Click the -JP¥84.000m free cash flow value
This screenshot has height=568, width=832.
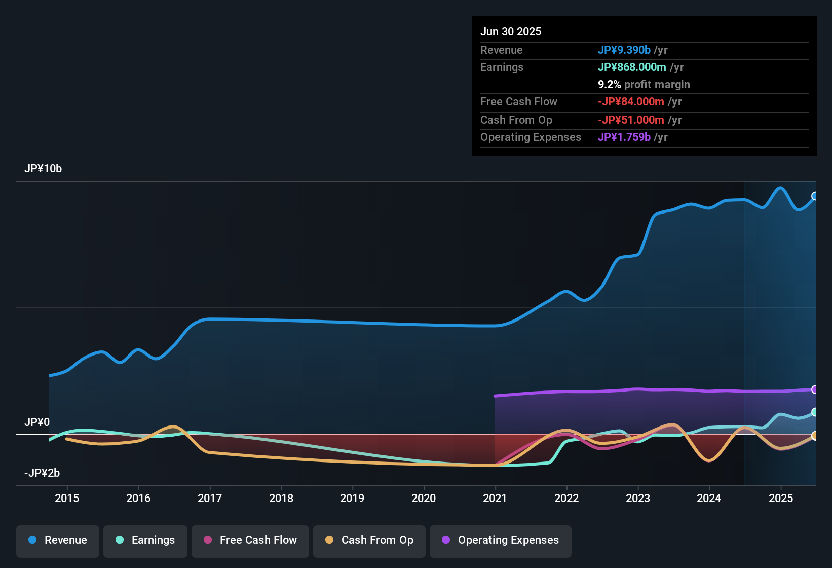(x=631, y=101)
